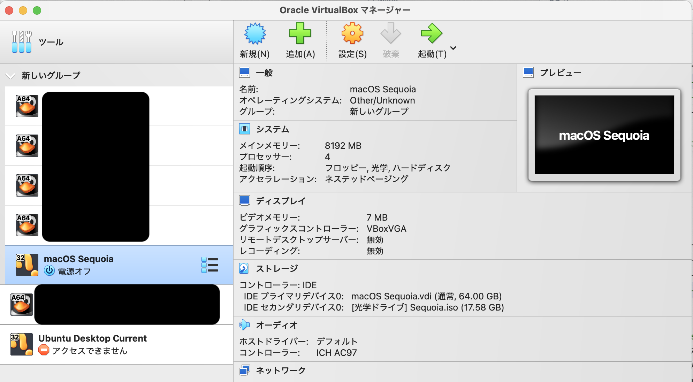Click the システム section chip icon
Viewport: 693px width, 382px height.
click(x=245, y=129)
